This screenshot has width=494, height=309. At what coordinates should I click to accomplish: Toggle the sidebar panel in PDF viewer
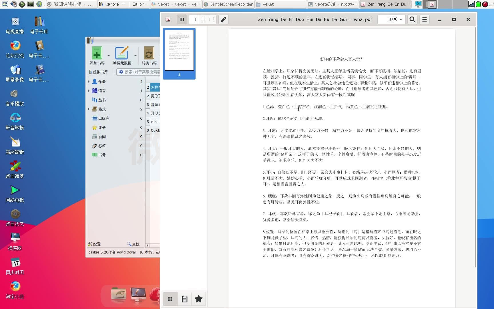point(182,19)
